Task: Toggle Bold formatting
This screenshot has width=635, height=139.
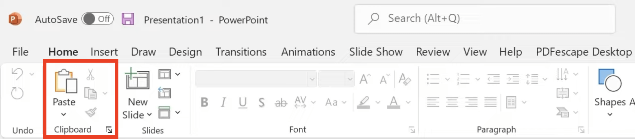Action: pos(204,102)
